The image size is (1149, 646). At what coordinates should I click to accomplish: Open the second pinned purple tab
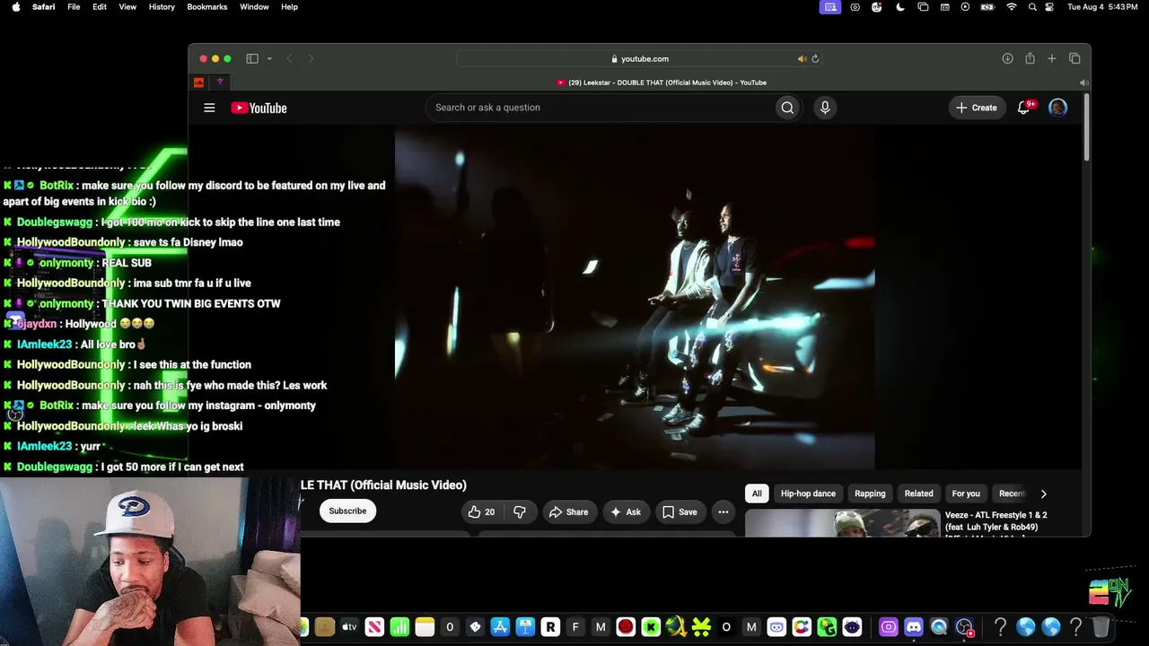(220, 83)
